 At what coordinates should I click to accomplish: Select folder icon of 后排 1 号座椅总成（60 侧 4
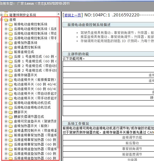tap(11, 57)
